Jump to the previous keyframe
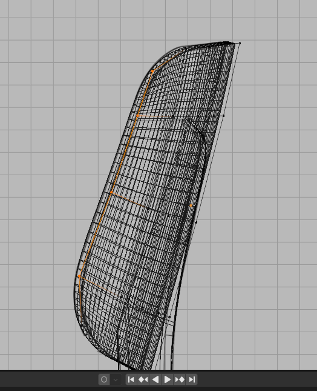The width and height of the screenshot is (317, 391). point(143,379)
